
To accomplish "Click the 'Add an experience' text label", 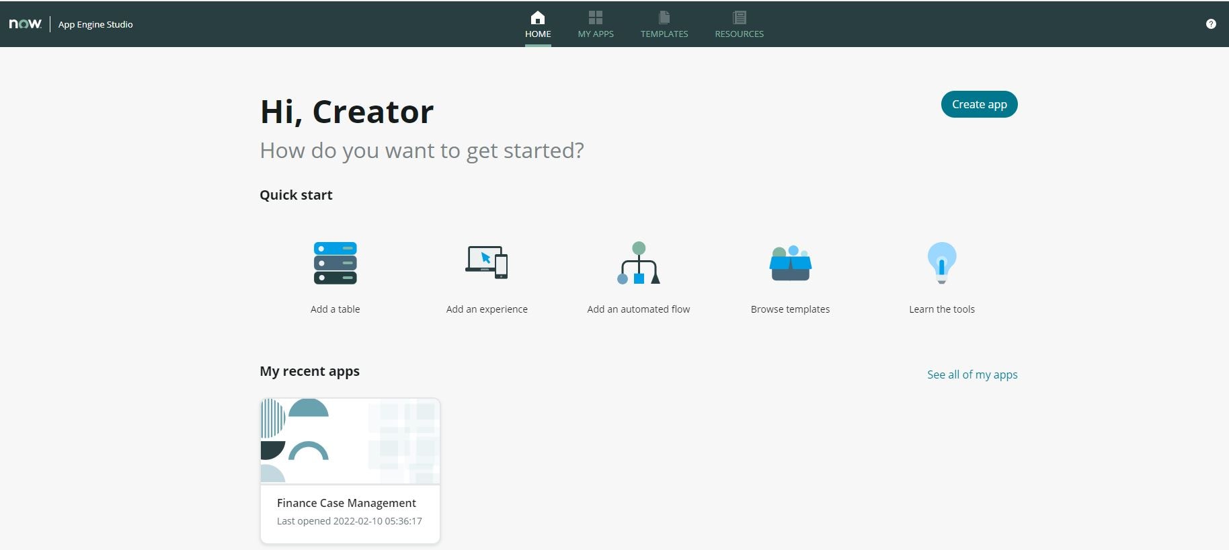I will click(x=487, y=309).
